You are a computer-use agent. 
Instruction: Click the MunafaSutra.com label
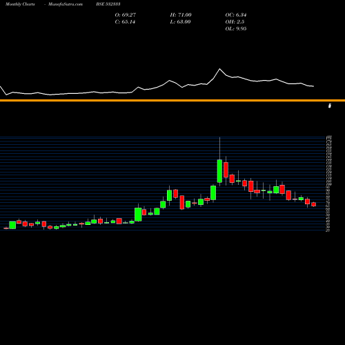66,4
